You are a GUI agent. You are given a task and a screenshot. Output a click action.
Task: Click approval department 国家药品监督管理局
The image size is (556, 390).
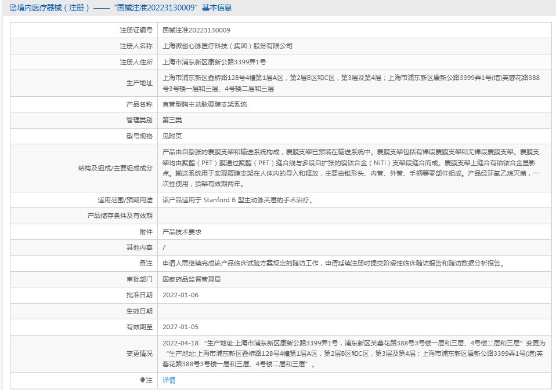click(x=192, y=279)
